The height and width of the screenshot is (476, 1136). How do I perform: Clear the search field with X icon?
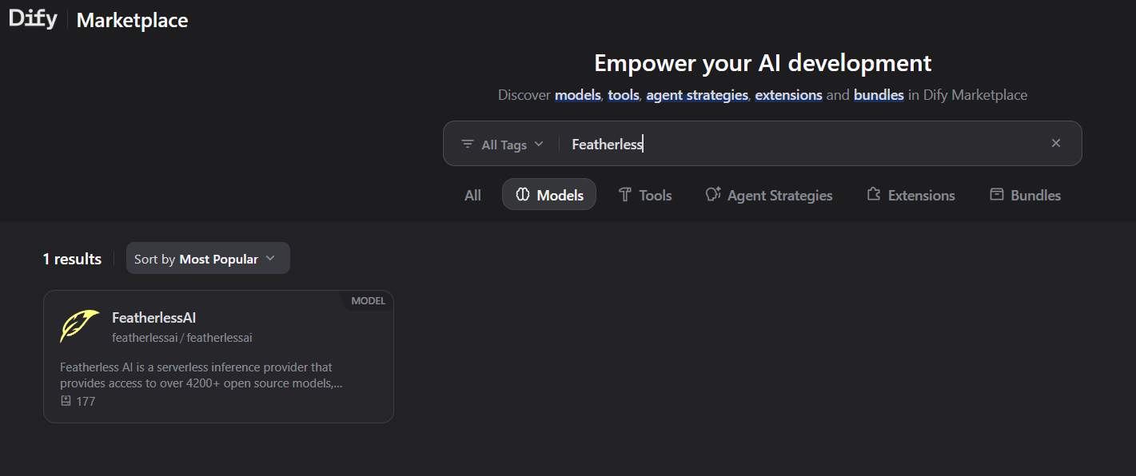[x=1056, y=143]
